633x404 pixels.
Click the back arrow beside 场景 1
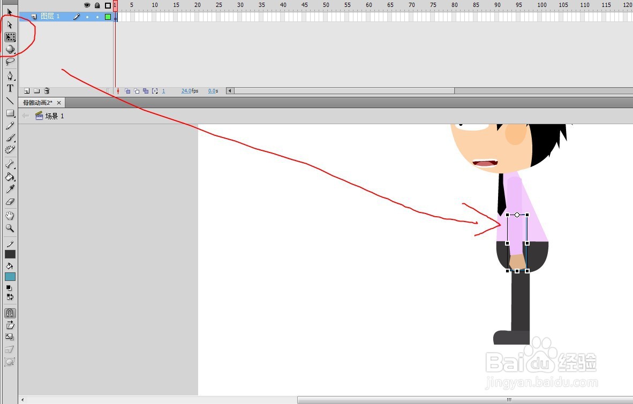click(x=25, y=116)
